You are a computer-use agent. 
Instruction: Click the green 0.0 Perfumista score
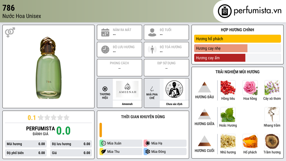click(x=63, y=131)
